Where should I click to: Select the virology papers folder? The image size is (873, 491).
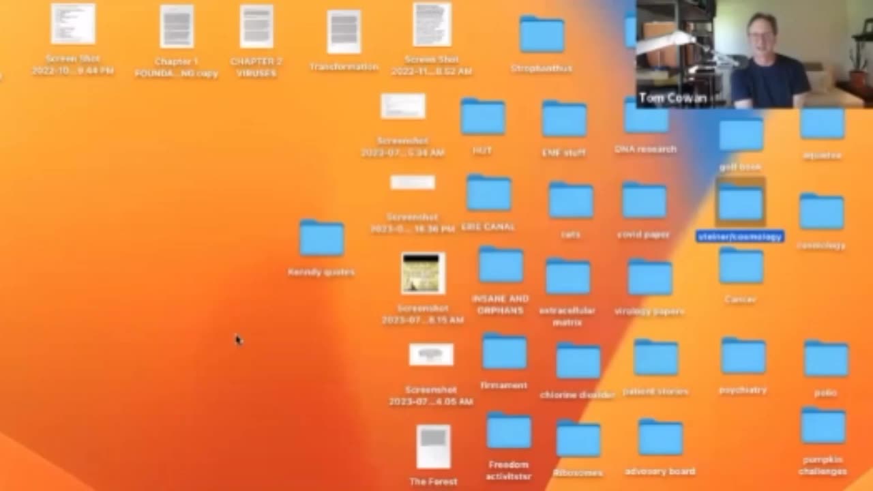(650, 278)
